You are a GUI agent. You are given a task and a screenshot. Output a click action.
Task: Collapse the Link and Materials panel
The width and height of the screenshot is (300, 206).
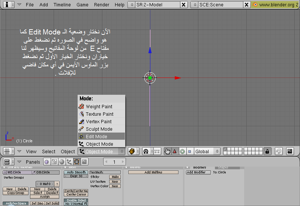coord(4,167)
